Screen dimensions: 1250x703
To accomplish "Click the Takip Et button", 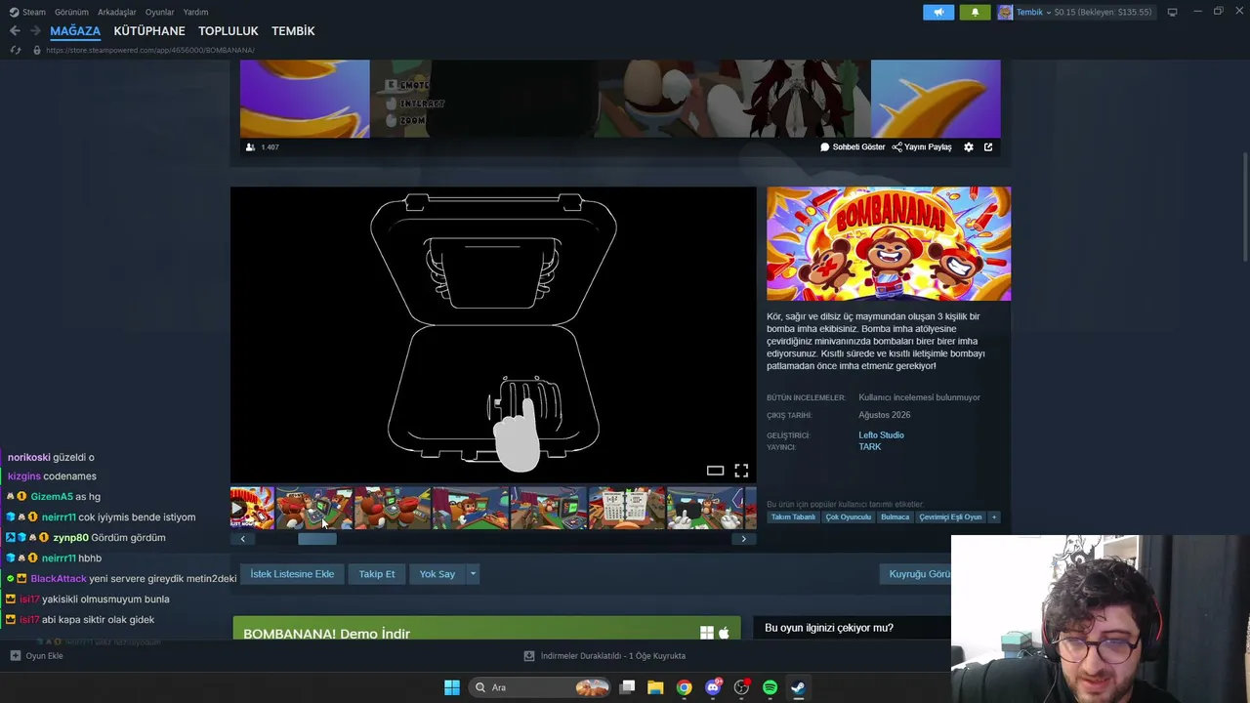I will pyautogui.click(x=377, y=574).
